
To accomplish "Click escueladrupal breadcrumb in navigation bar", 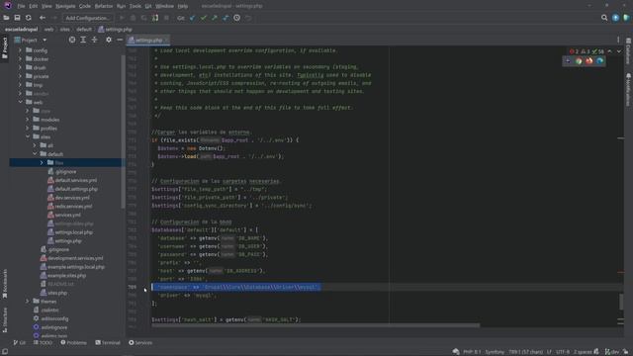I will click(x=21, y=30).
